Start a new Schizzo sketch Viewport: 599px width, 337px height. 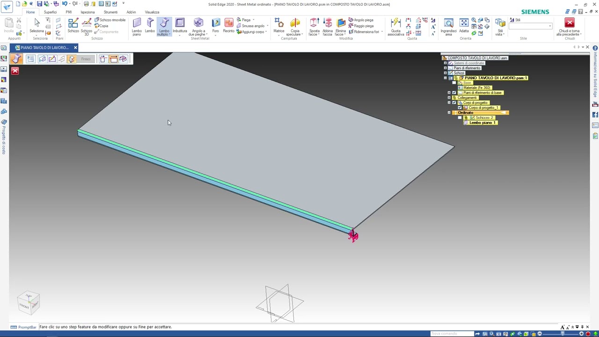click(x=73, y=26)
